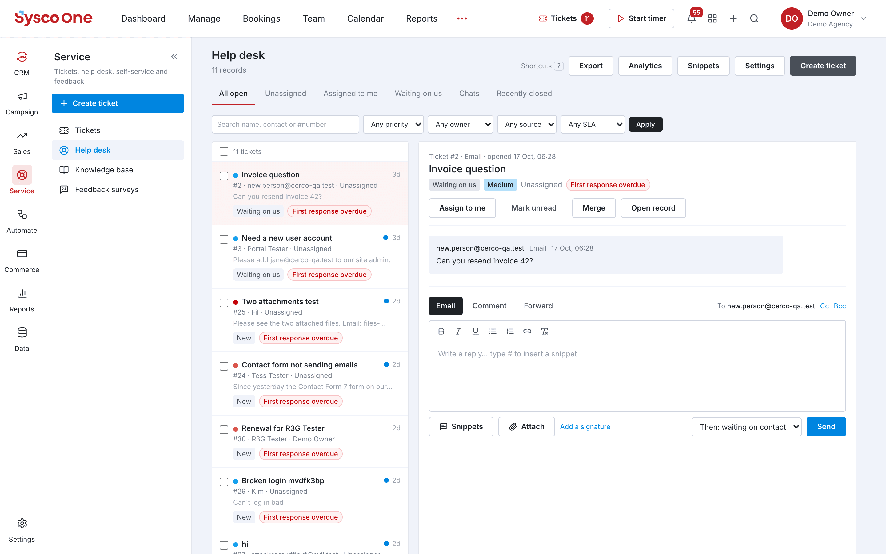Click the Assign to me button

coord(462,208)
